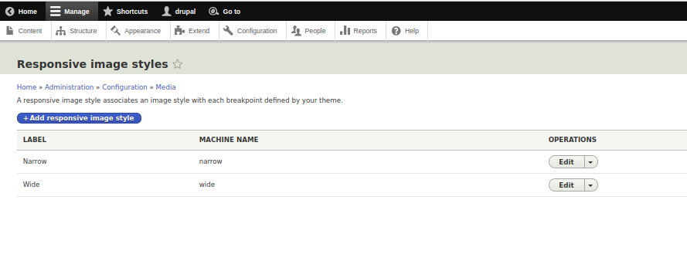This screenshot has width=687, height=278.
Task: Open the Go to menu
Action: tap(225, 12)
